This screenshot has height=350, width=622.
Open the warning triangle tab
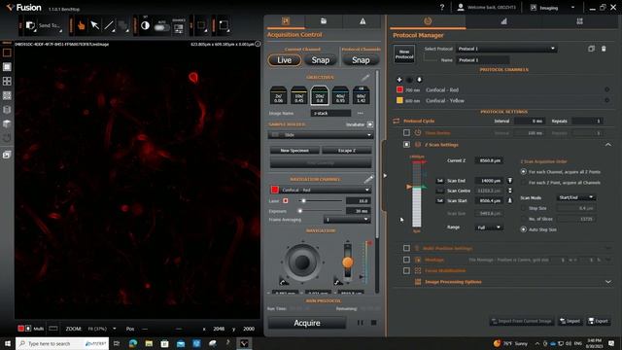[x=363, y=21]
